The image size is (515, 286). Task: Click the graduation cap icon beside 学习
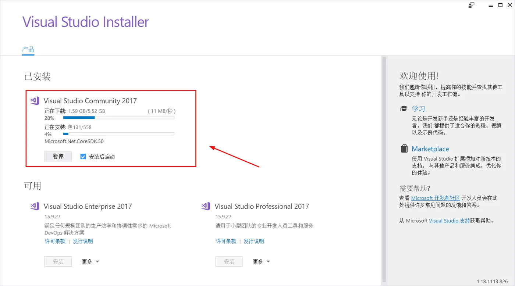tap(404, 108)
